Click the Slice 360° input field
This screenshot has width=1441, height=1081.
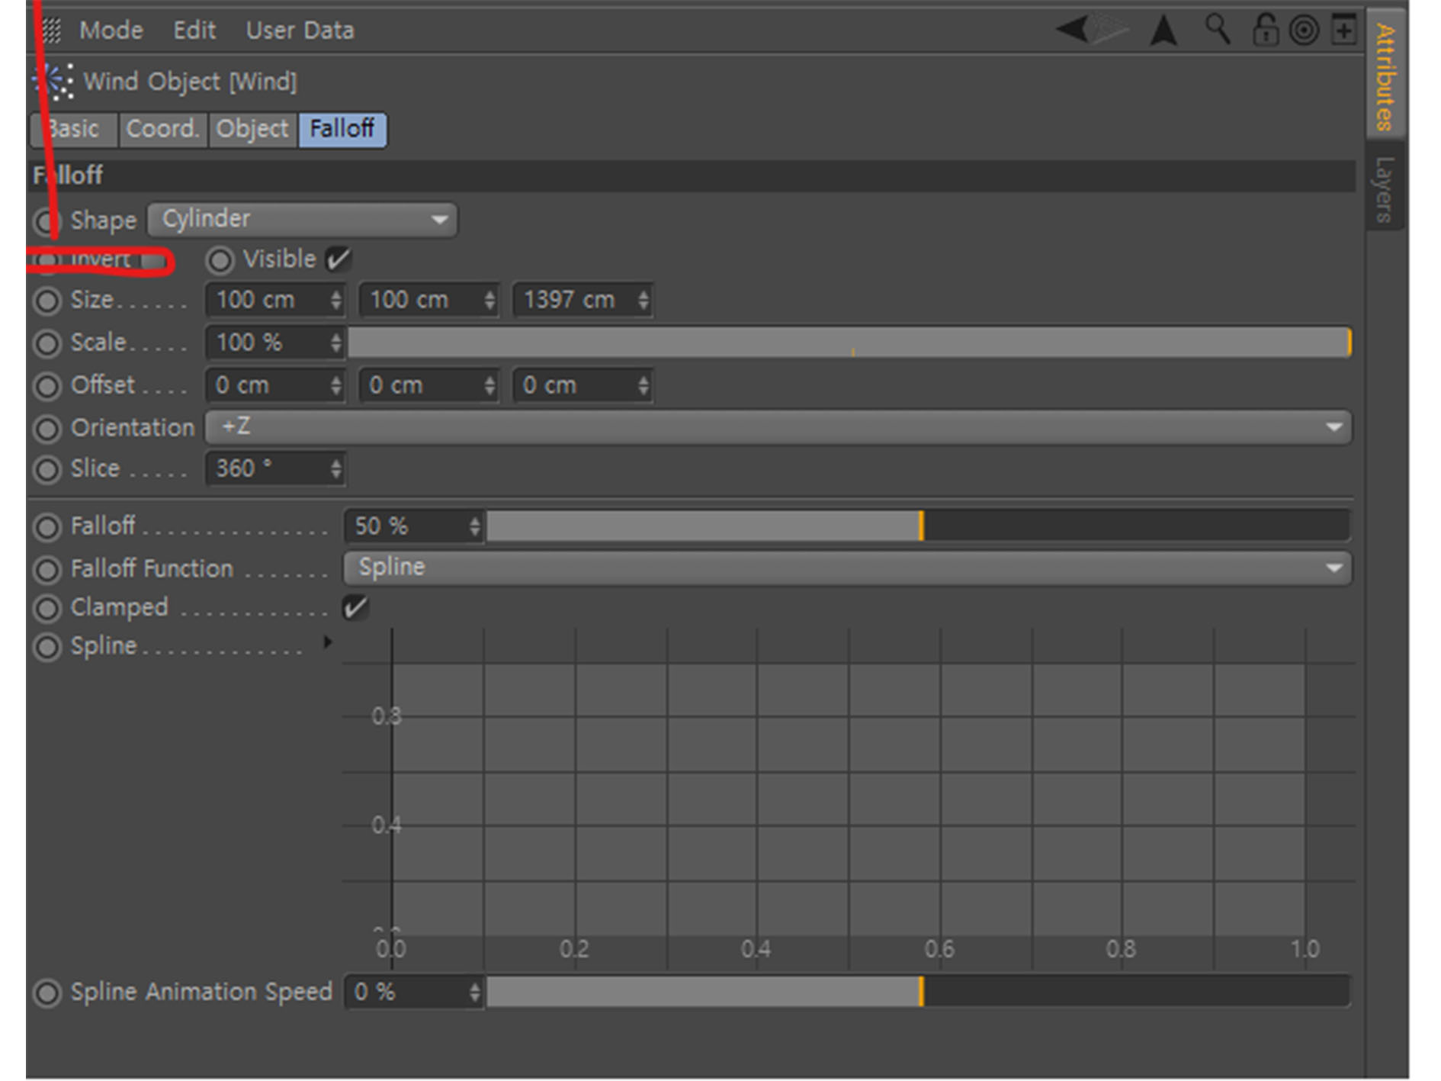tap(275, 468)
